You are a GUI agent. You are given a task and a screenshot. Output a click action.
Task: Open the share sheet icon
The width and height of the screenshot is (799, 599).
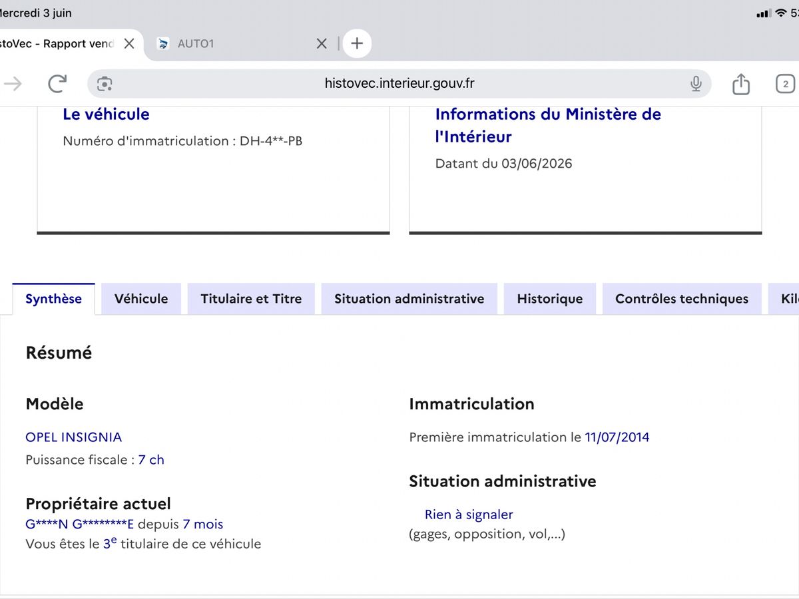(x=741, y=83)
